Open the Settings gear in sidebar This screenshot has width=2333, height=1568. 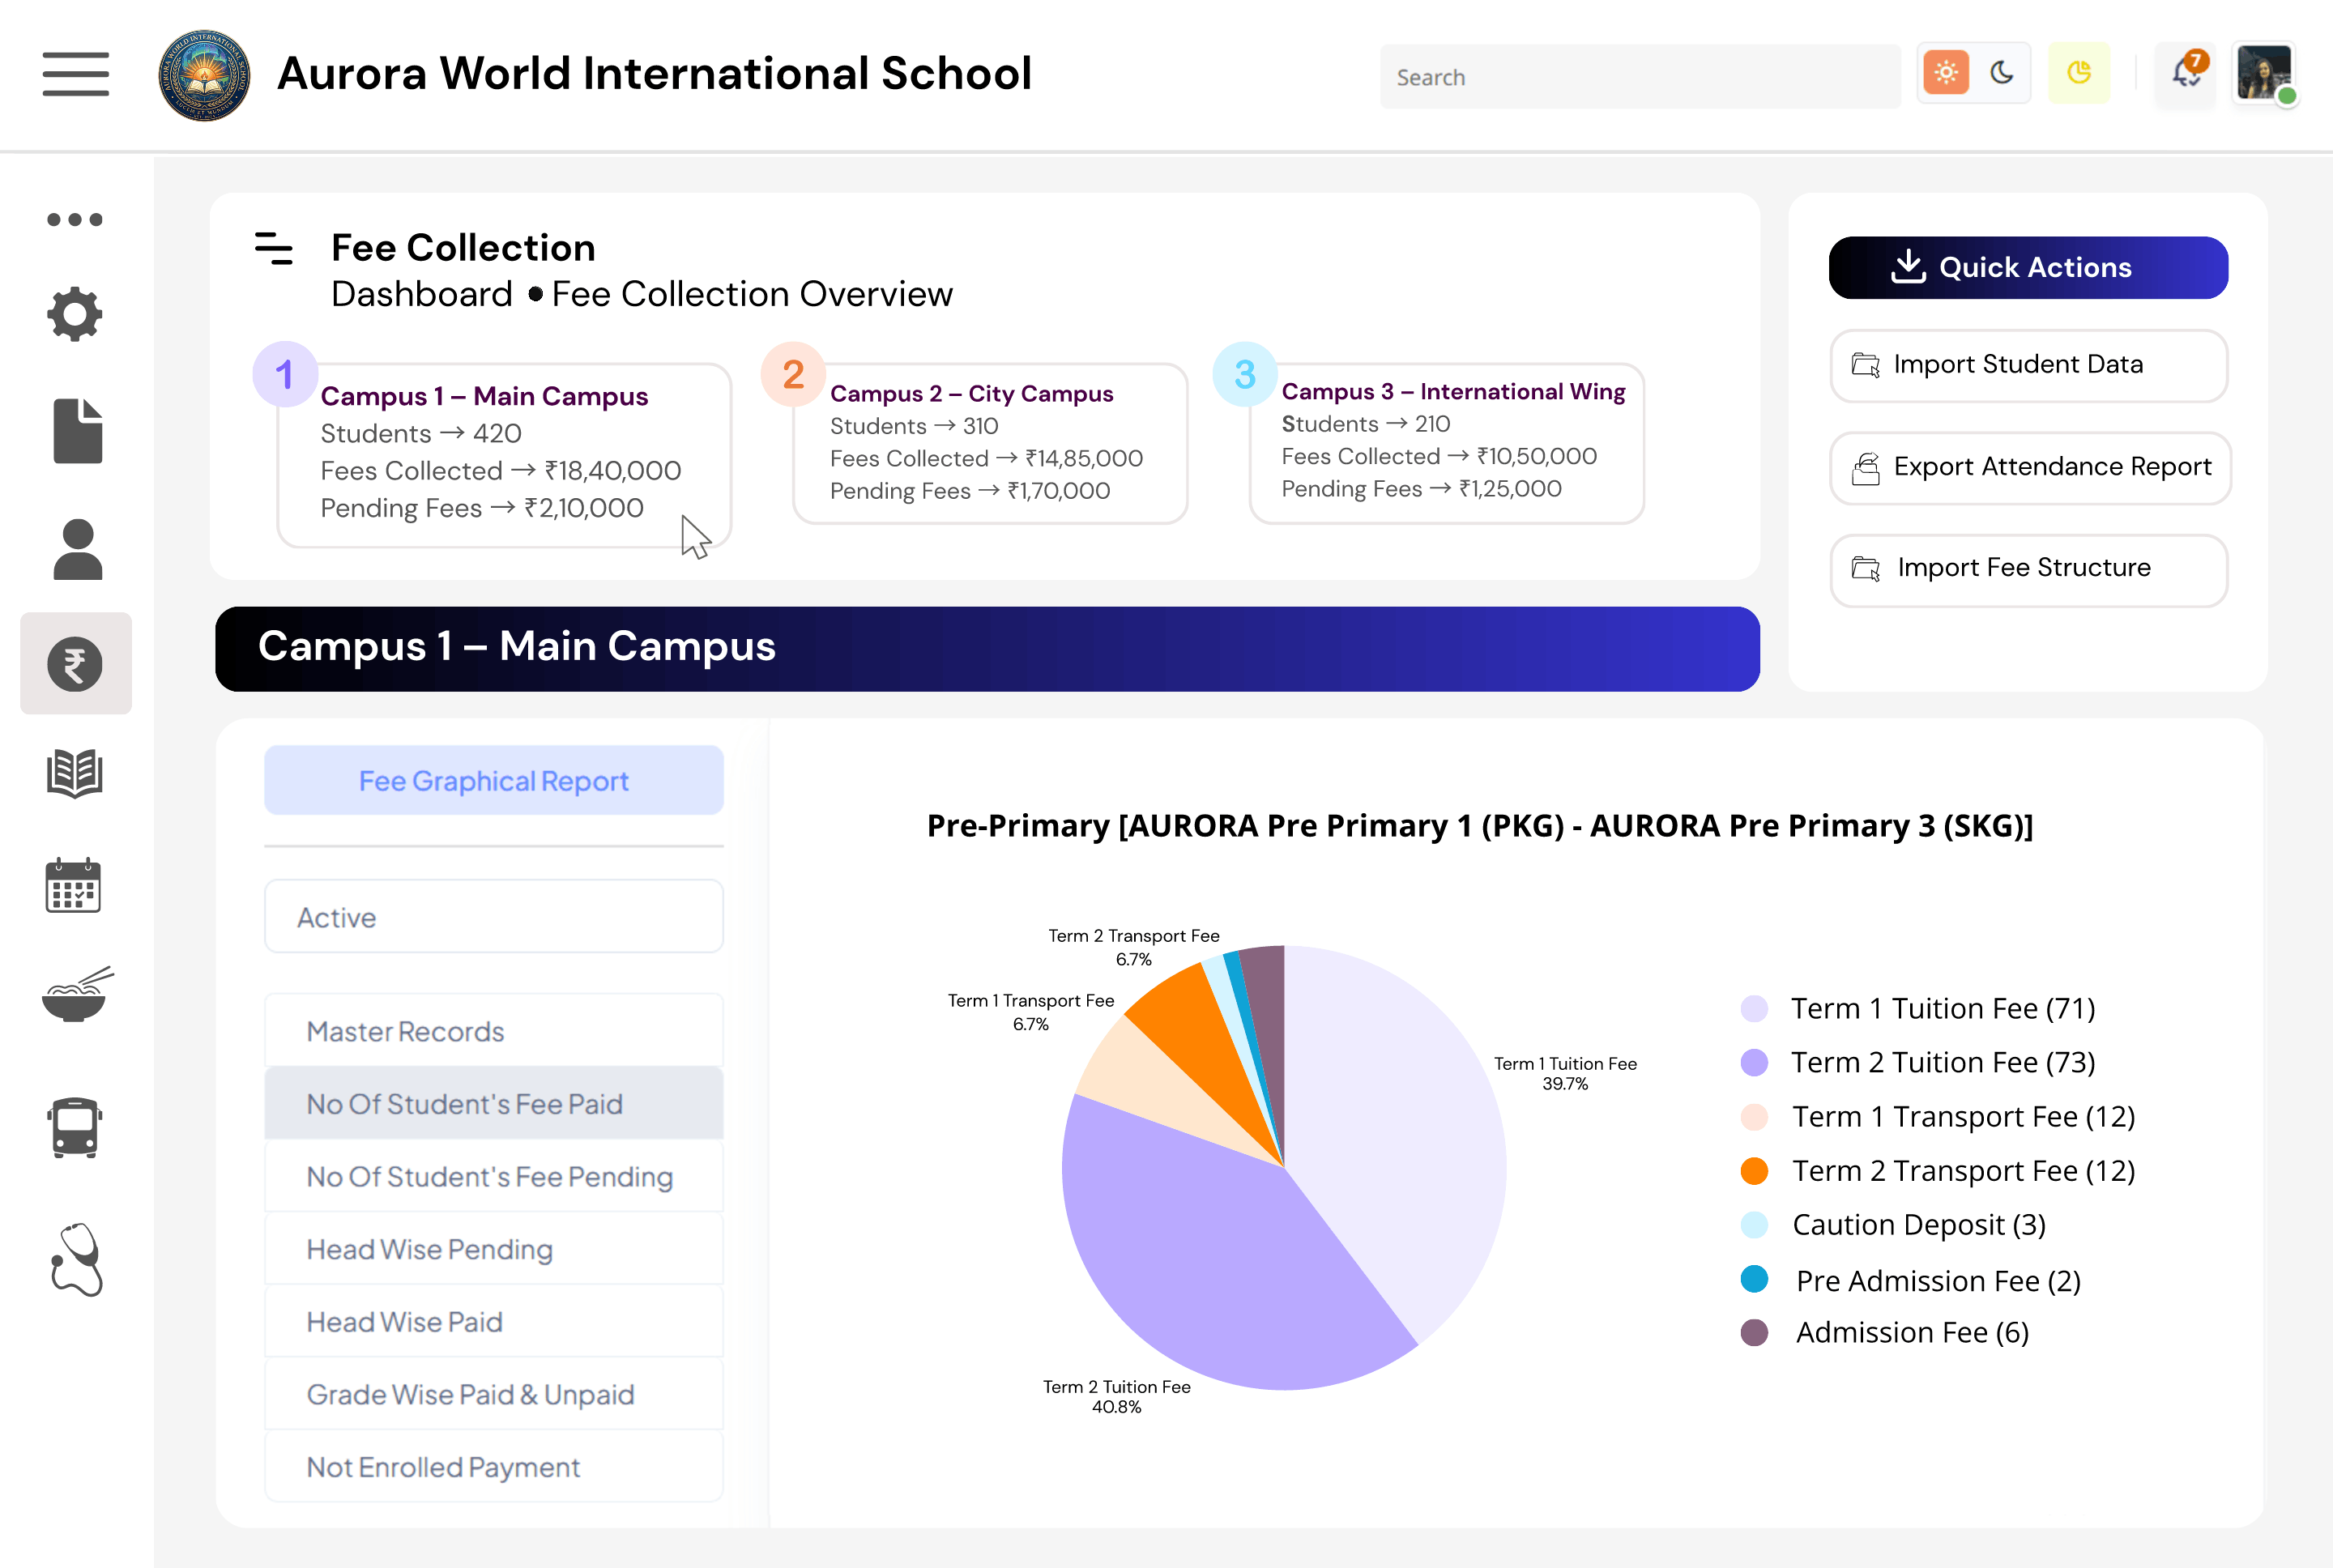[75, 313]
